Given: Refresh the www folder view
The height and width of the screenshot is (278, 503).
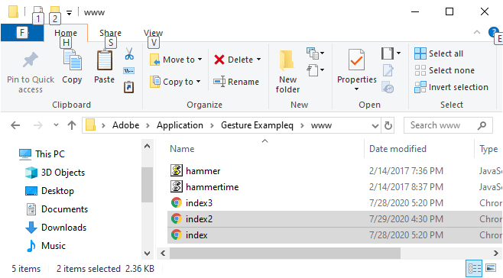Looking at the screenshot, I should point(388,125).
